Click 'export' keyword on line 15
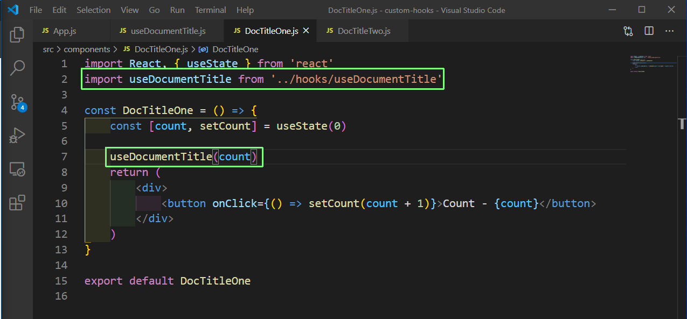The height and width of the screenshot is (319, 687). click(103, 281)
